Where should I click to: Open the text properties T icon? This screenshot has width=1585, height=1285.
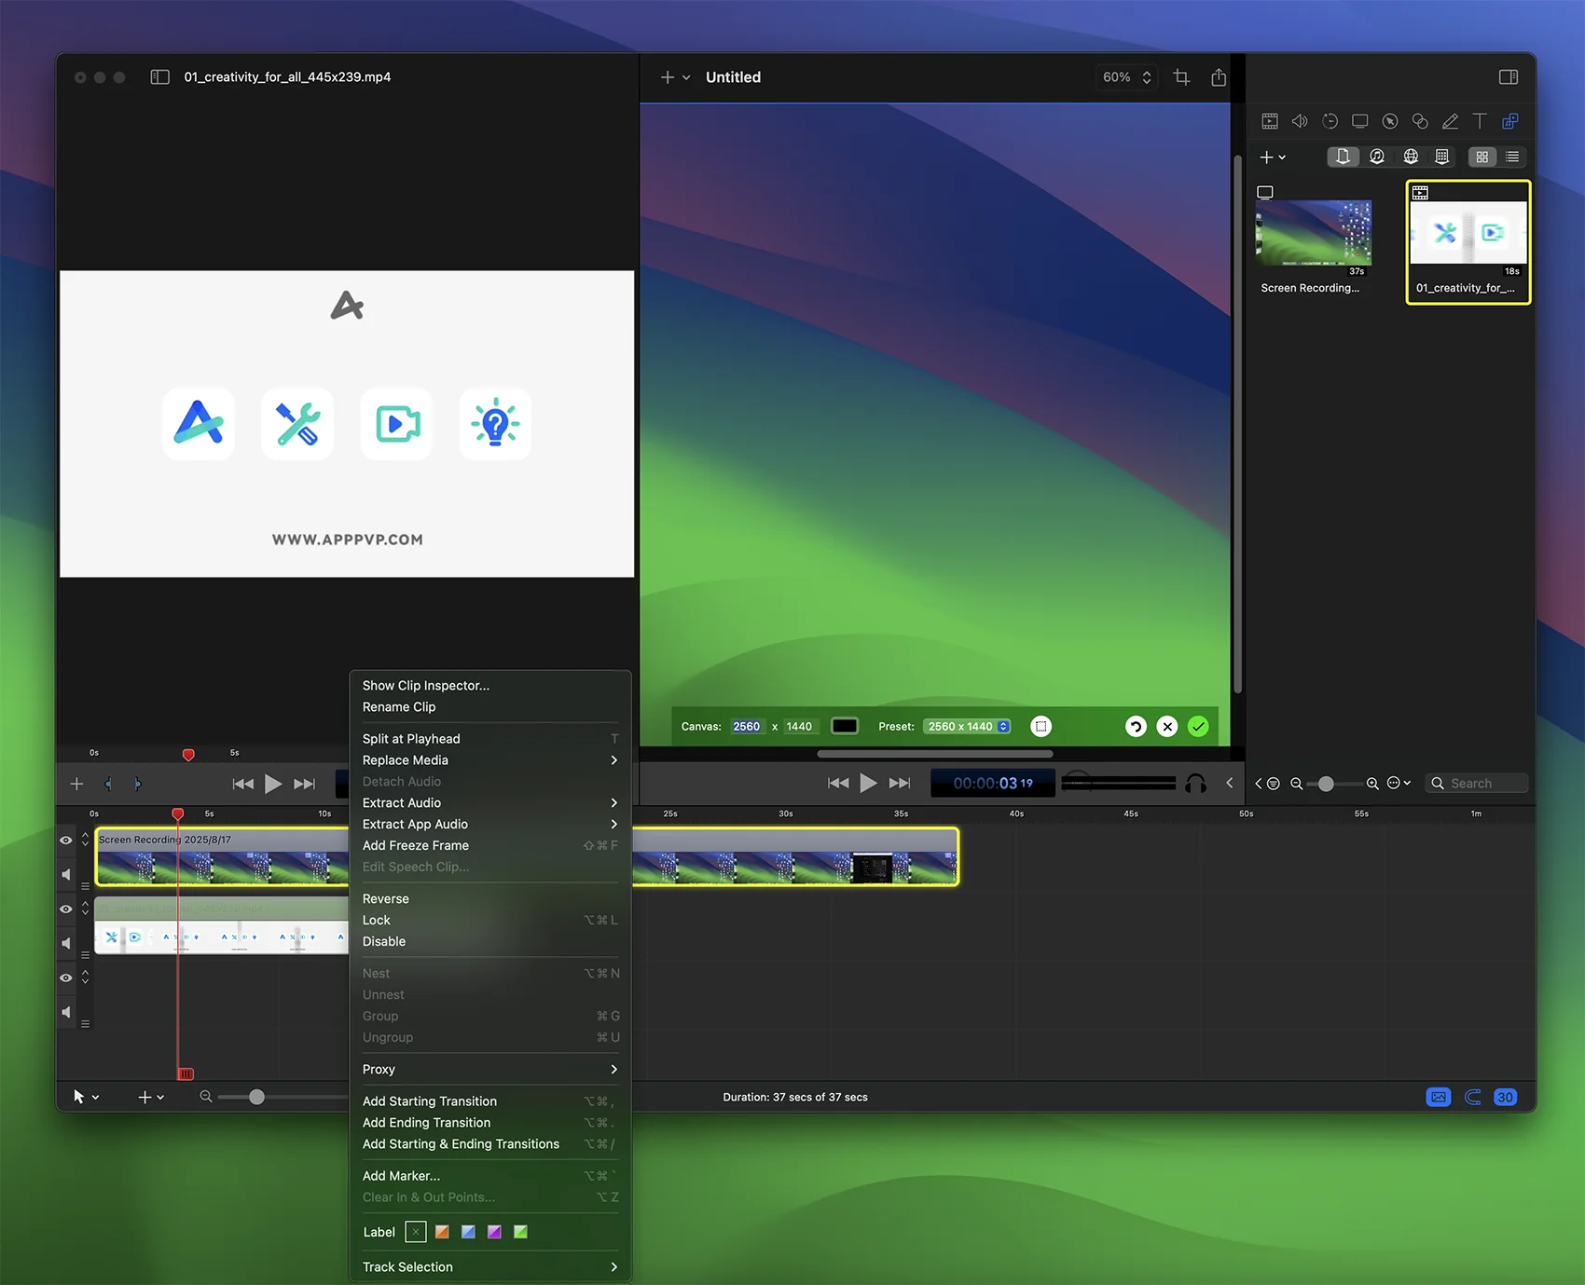(1480, 121)
